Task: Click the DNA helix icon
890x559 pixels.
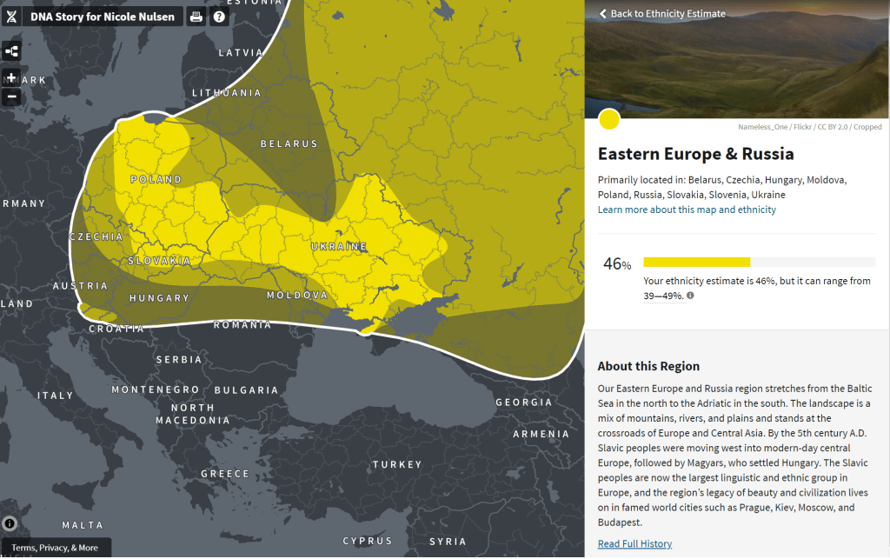Action: [x=11, y=17]
